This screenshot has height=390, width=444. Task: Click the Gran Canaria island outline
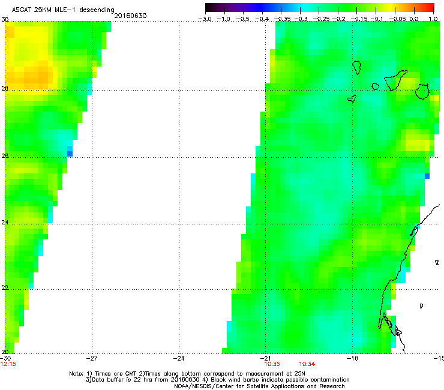(422, 91)
